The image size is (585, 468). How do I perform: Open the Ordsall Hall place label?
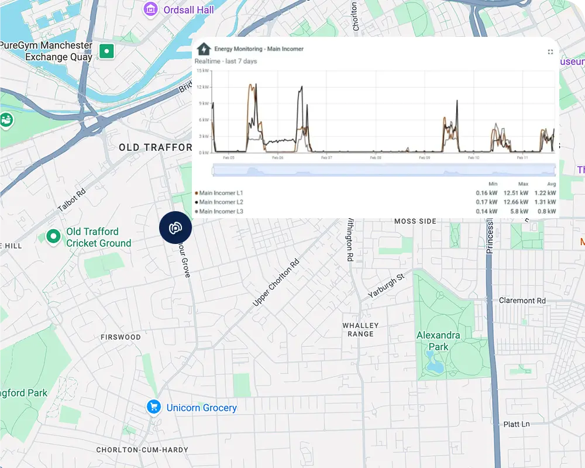[x=188, y=10]
